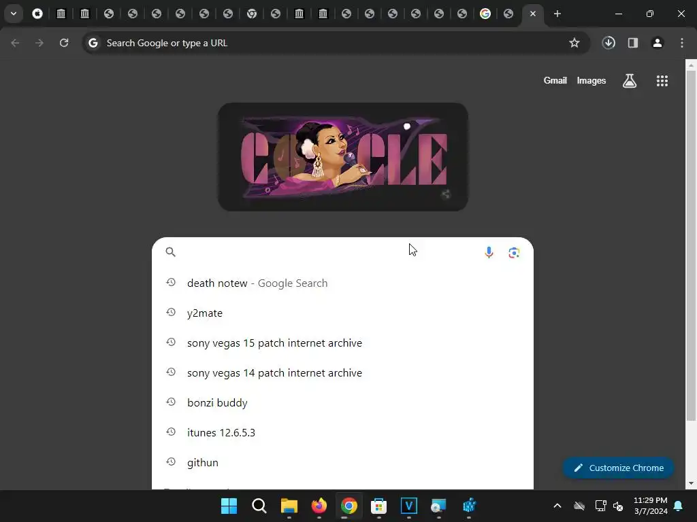The width and height of the screenshot is (697, 522).
Task: Open the Vegas 'V' taskbar app
Action: coord(409,506)
